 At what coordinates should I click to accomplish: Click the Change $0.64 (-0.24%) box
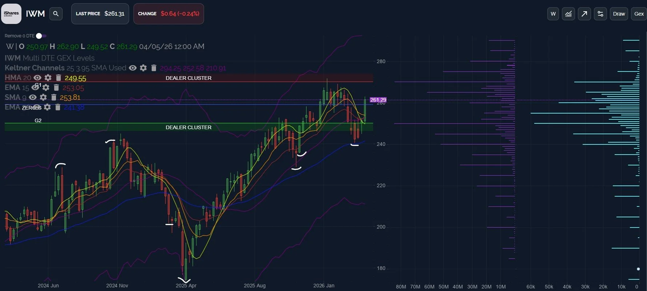(x=168, y=14)
